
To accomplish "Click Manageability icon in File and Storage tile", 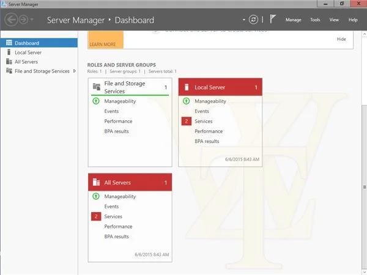I will [96, 101].
